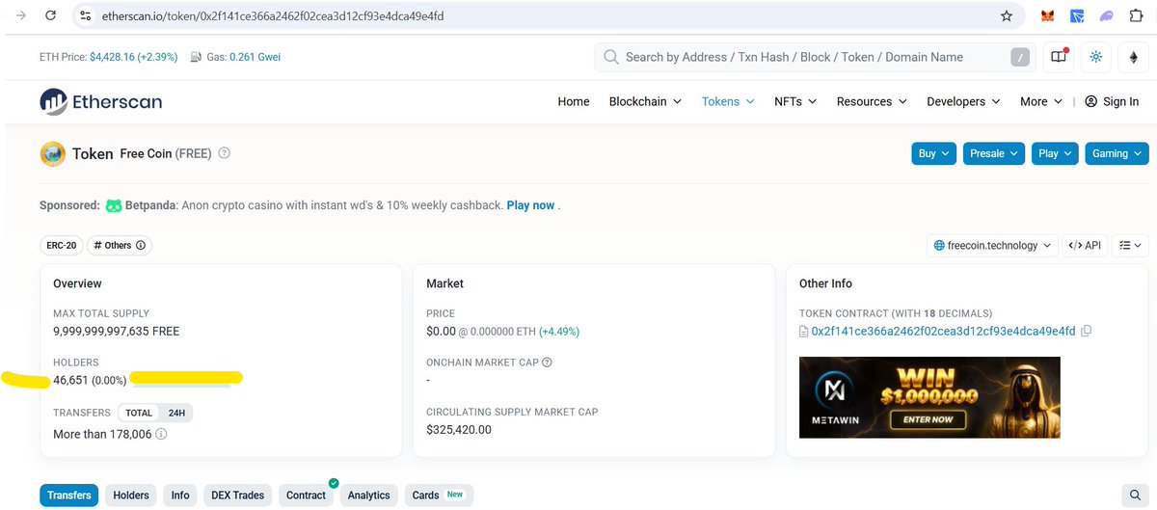Click info icon beside transfers count

(161, 434)
